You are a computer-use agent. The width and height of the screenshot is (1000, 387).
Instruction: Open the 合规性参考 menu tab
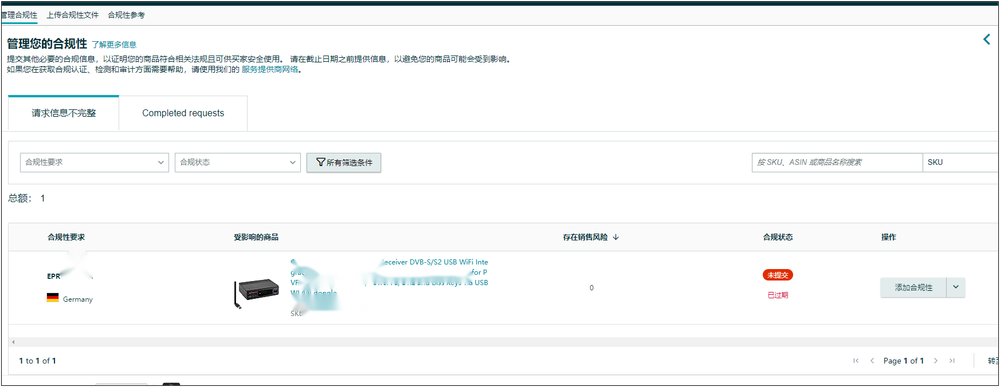click(x=126, y=15)
